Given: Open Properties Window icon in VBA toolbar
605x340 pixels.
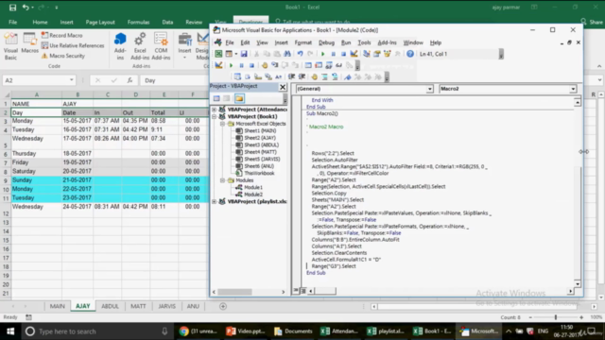Looking at the screenshot, I should (377, 54).
